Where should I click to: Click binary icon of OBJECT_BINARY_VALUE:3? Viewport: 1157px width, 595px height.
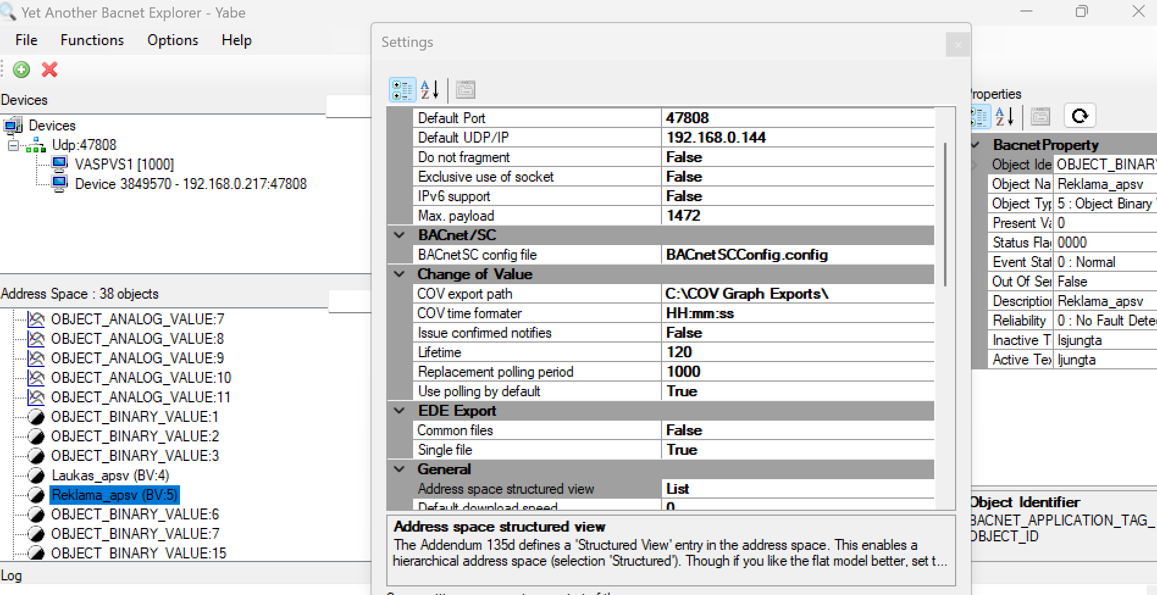pyautogui.click(x=36, y=456)
